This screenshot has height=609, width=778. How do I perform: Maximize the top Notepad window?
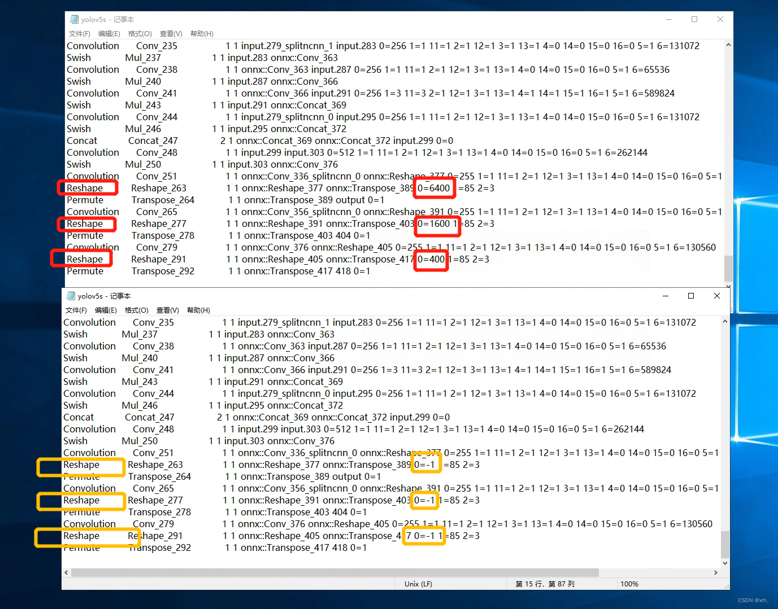(694, 19)
